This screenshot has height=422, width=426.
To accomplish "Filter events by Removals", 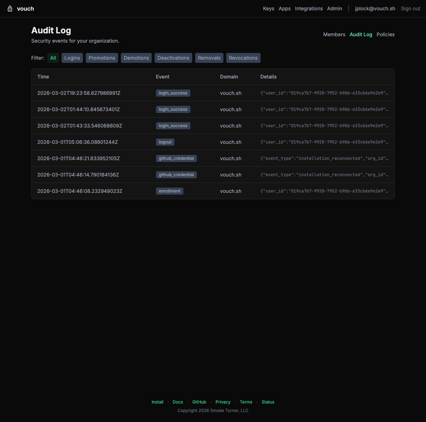I will pyautogui.click(x=209, y=58).
